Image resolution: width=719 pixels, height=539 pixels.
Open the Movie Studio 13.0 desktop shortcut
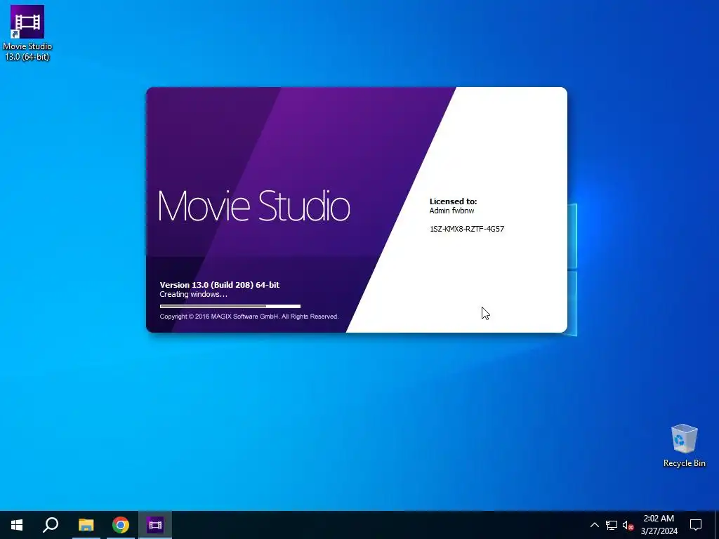(x=27, y=33)
